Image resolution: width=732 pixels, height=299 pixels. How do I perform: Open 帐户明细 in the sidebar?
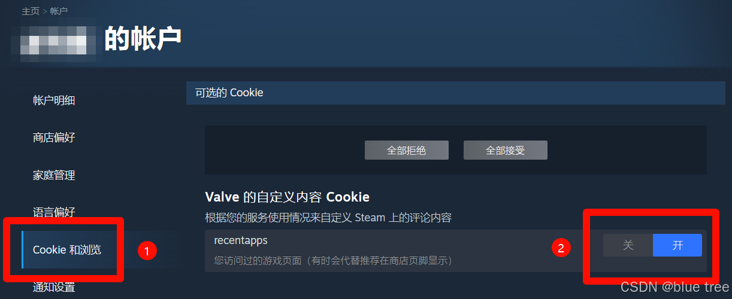pos(54,100)
